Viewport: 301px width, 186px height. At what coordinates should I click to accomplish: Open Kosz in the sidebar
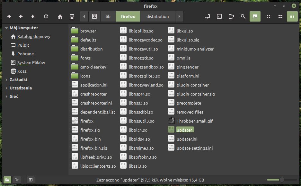[19, 71]
